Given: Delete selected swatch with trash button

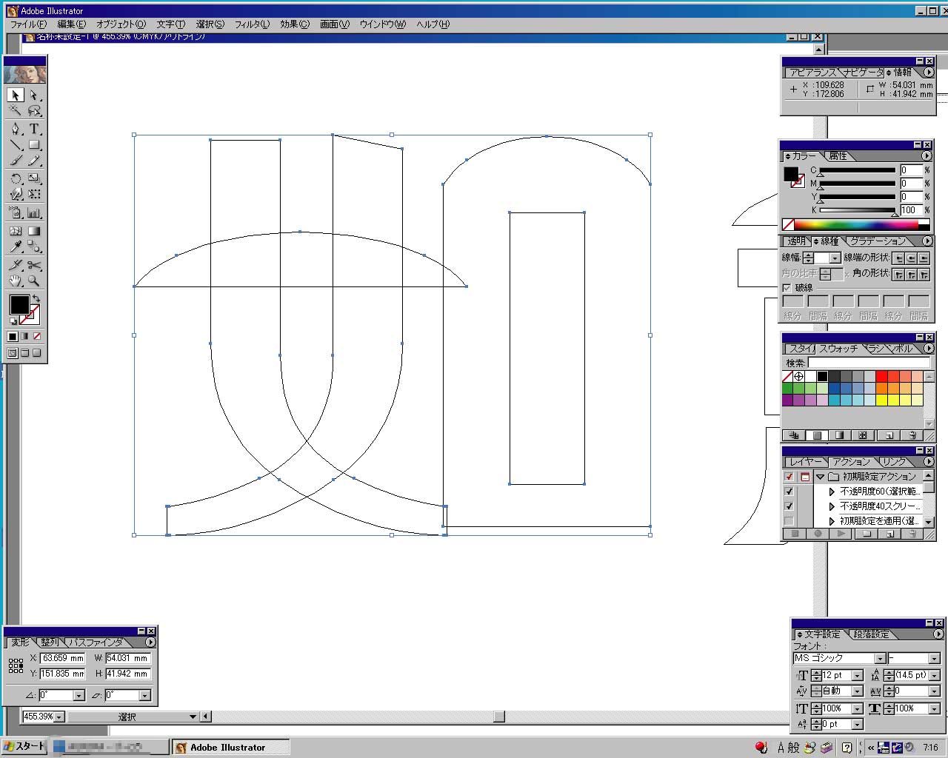Looking at the screenshot, I should pos(912,435).
